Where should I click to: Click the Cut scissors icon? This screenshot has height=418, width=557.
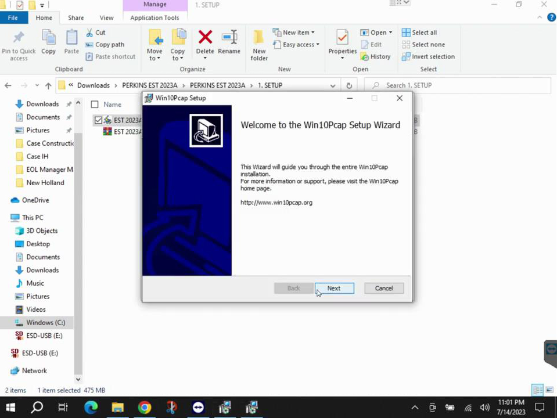point(89,33)
